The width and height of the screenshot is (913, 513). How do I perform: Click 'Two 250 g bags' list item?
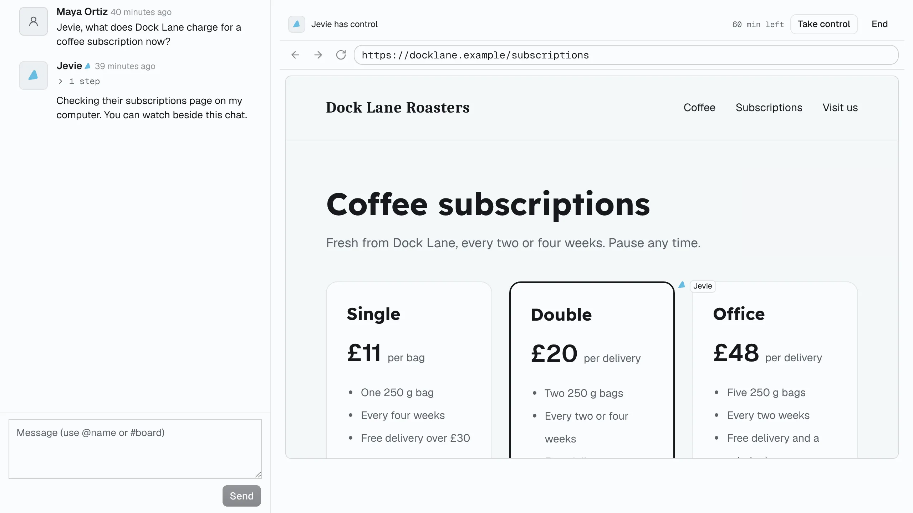click(584, 393)
